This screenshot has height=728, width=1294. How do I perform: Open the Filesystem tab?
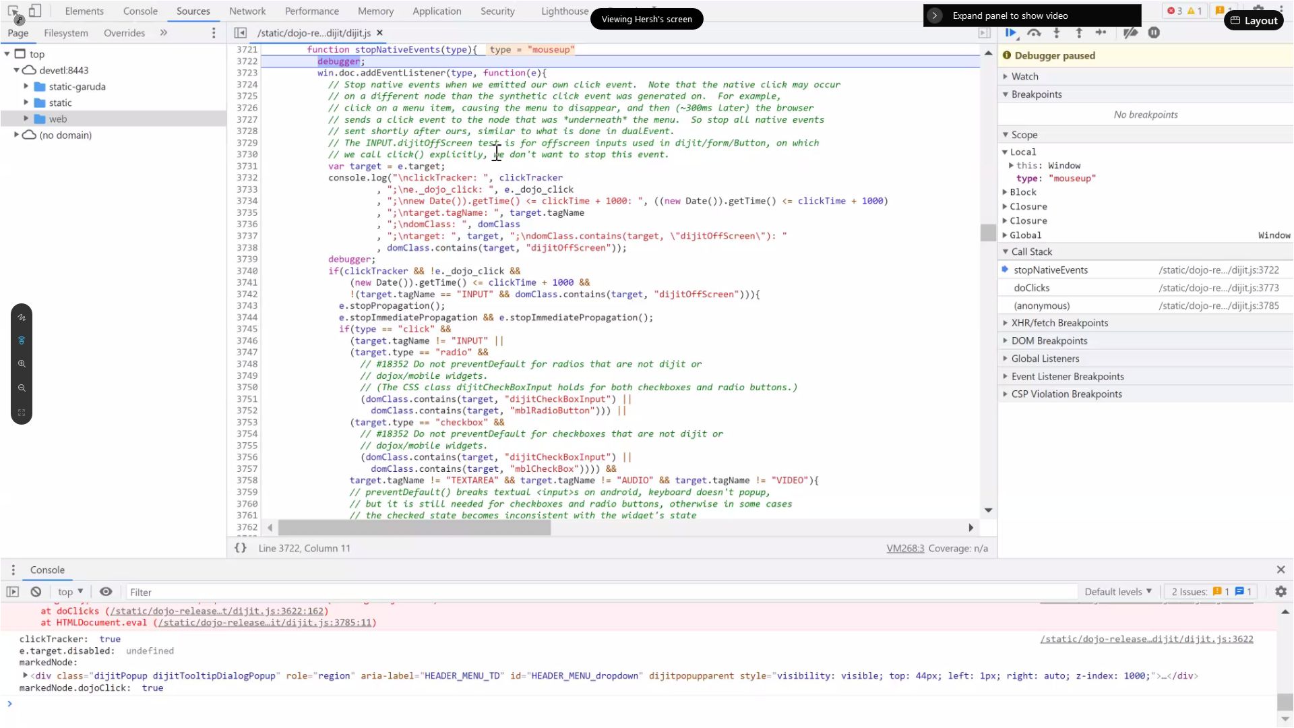(65, 32)
